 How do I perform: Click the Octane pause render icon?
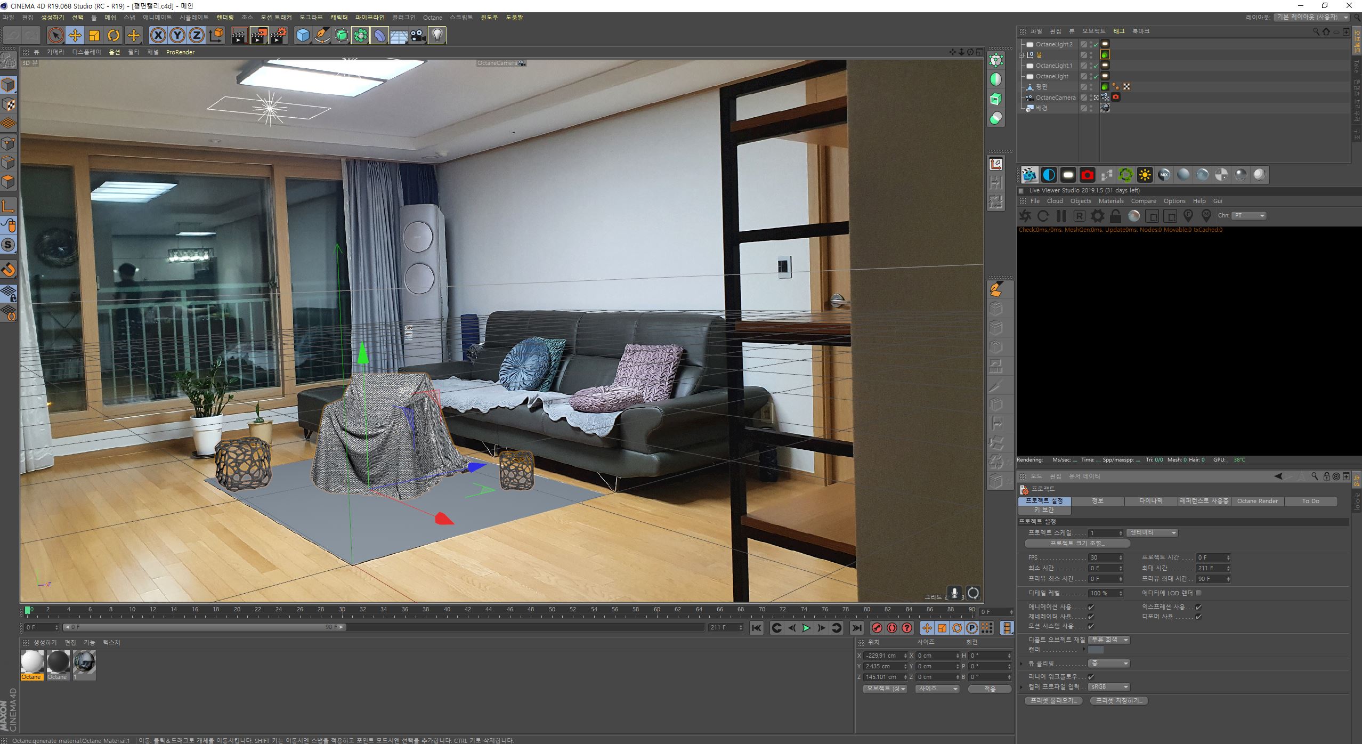pyautogui.click(x=1061, y=216)
